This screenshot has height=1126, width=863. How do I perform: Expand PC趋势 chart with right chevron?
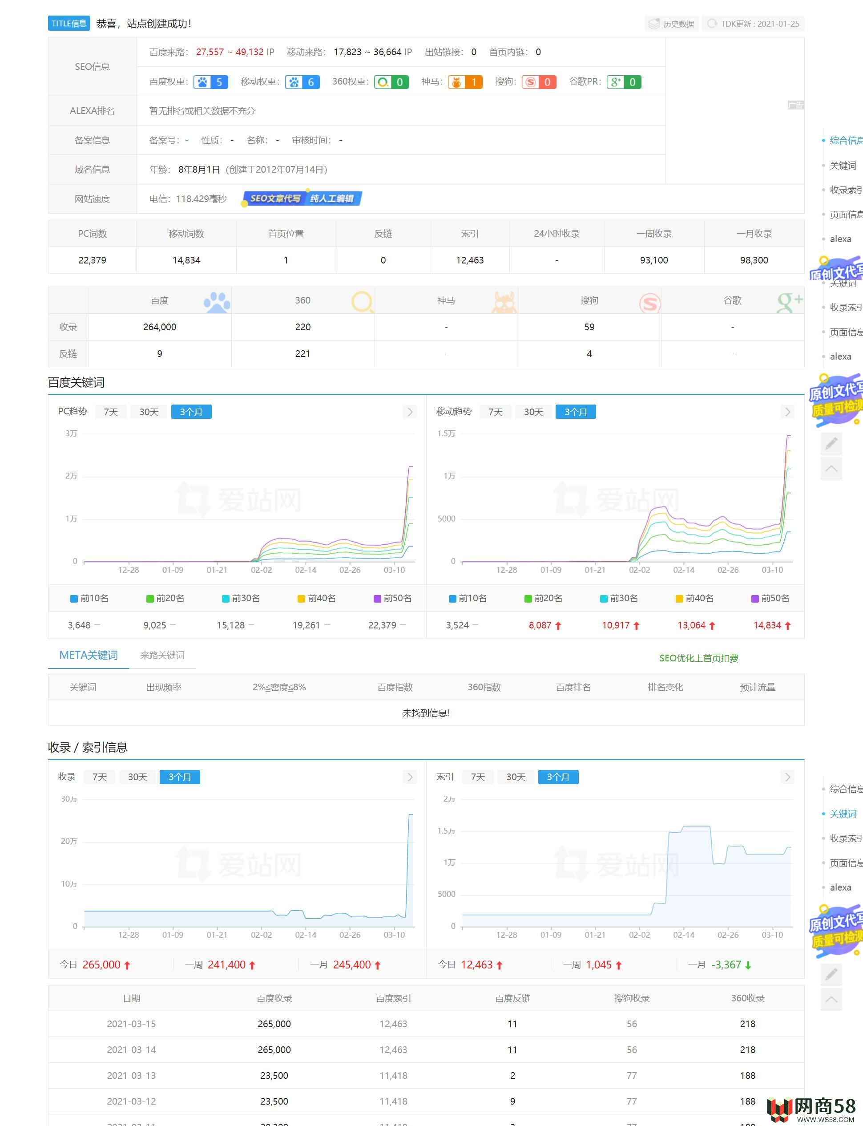(410, 412)
